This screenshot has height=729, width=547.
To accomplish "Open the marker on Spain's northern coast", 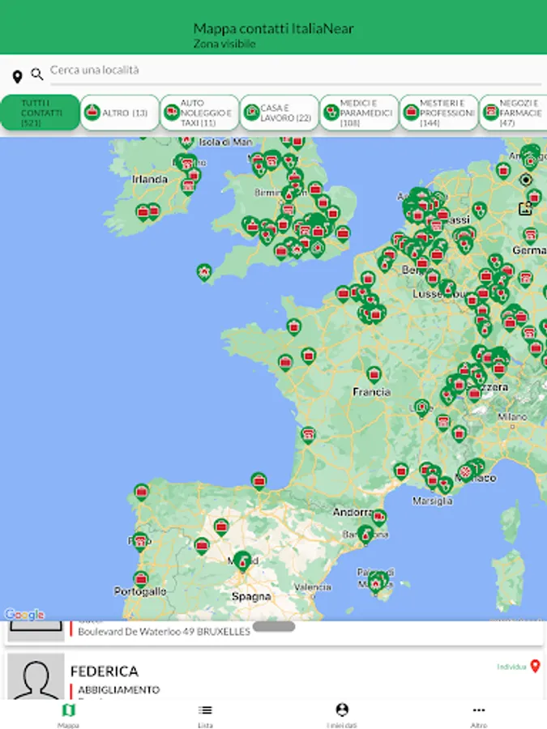I will click(x=259, y=481).
